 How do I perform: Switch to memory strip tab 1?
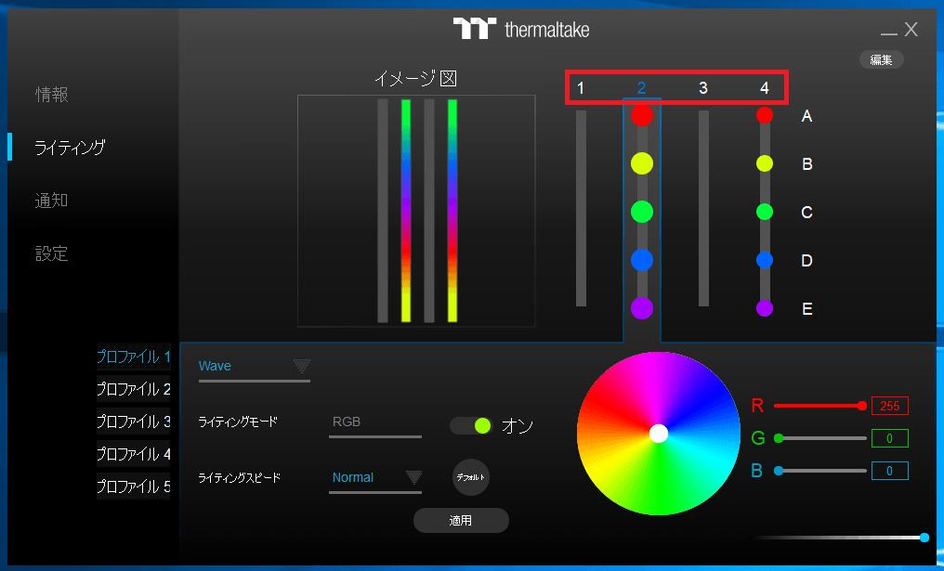pyautogui.click(x=581, y=88)
